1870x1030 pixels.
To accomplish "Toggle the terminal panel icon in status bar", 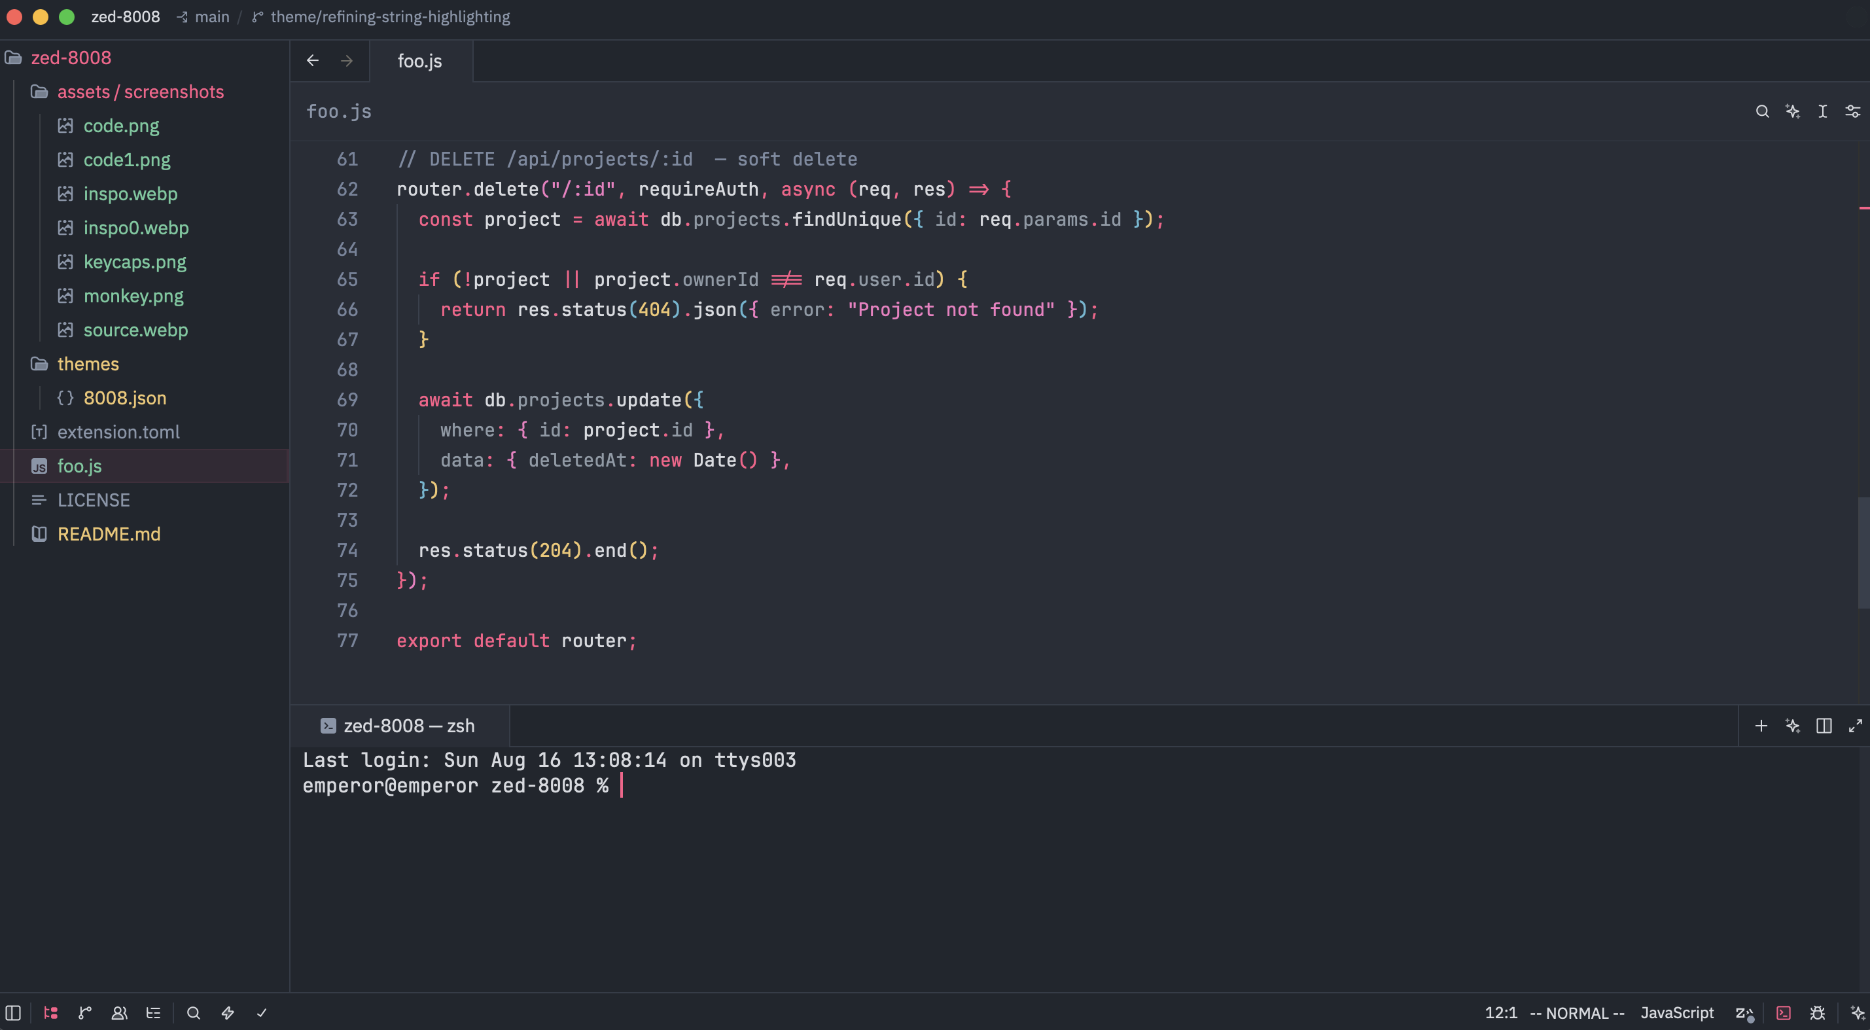I will point(1784,1012).
